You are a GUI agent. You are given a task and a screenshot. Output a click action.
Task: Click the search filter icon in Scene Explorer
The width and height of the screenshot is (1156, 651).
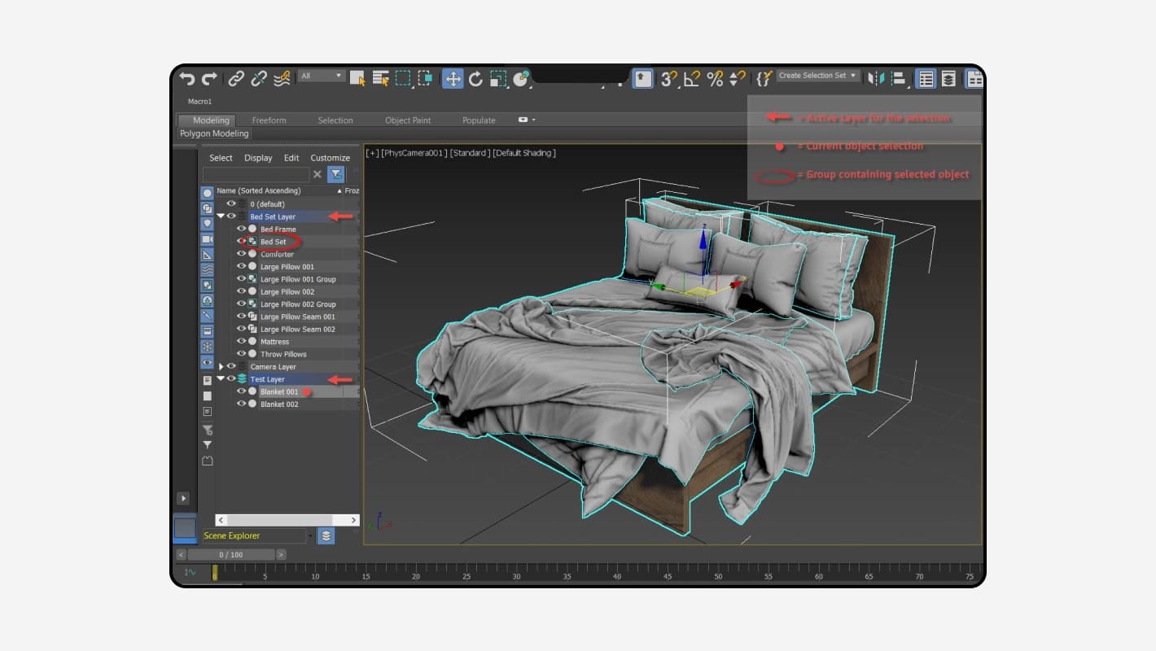tap(335, 174)
